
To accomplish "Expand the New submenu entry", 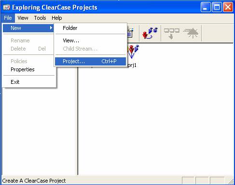I will 28,28.
